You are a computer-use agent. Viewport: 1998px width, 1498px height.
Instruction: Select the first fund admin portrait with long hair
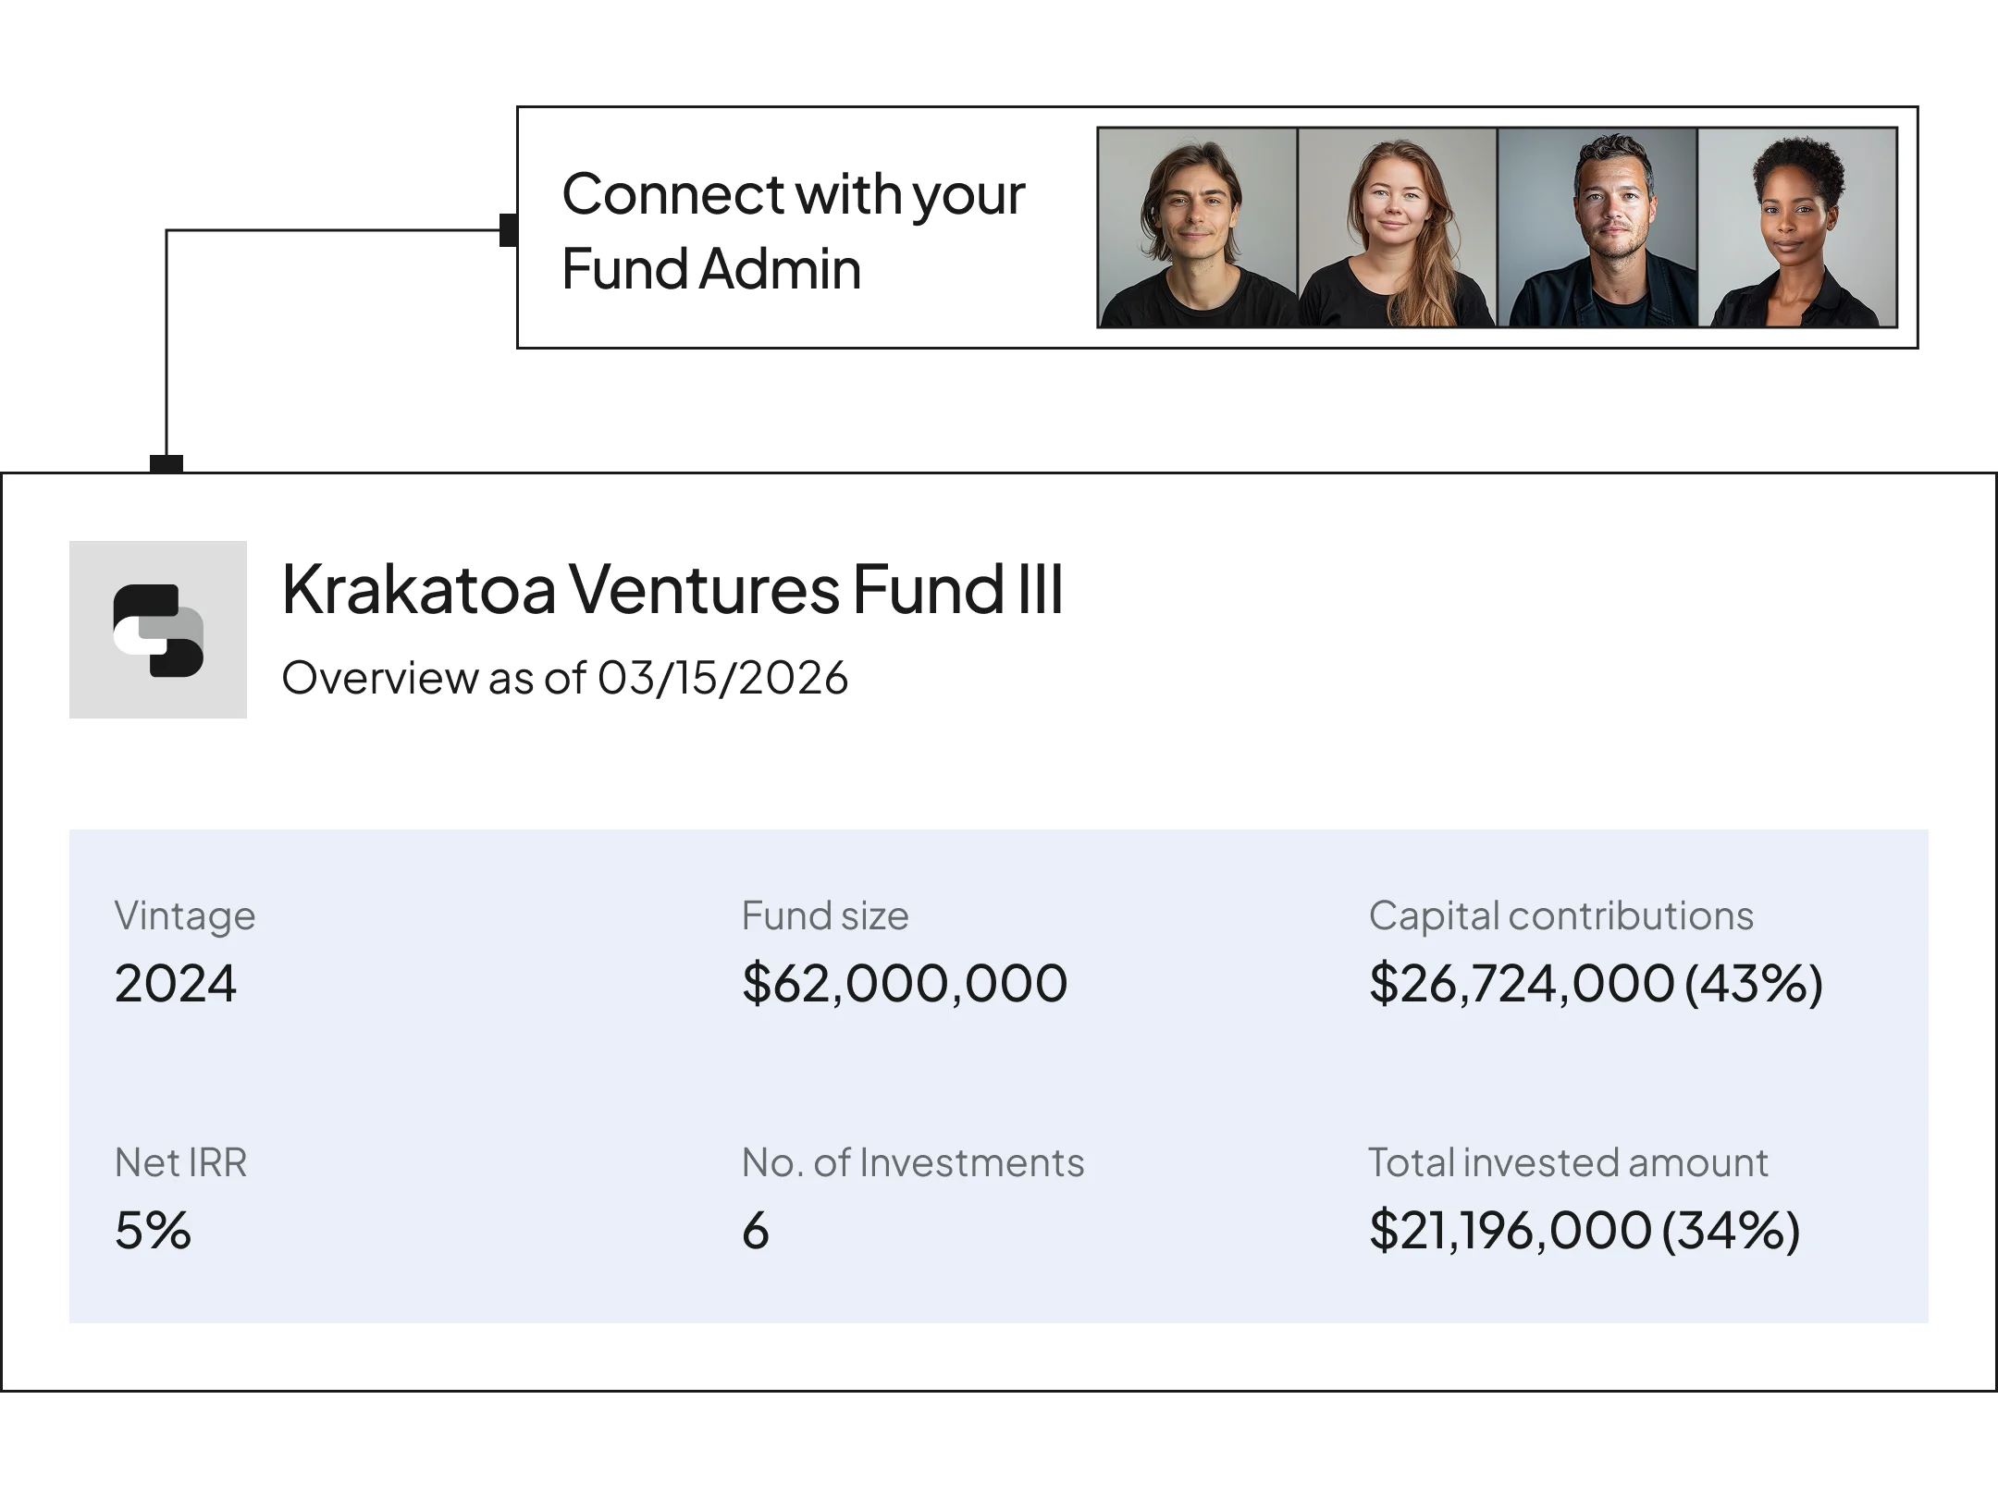(1197, 227)
